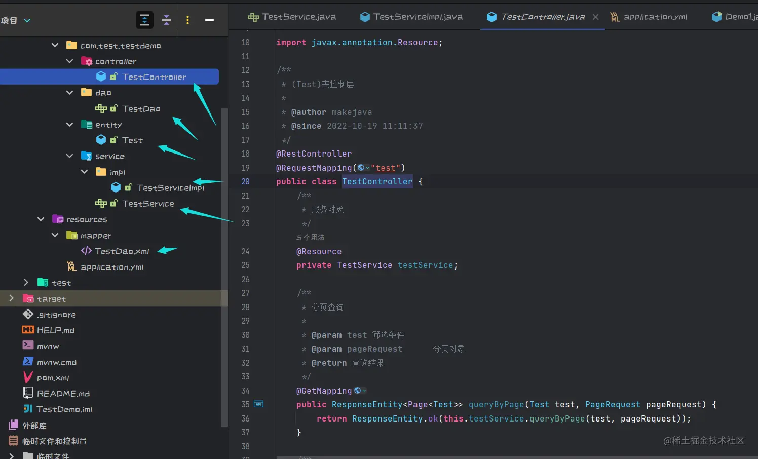Image resolution: width=758 pixels, height=459 pixels.
Task: Open the project view dropdown
Action: (27, 21)
